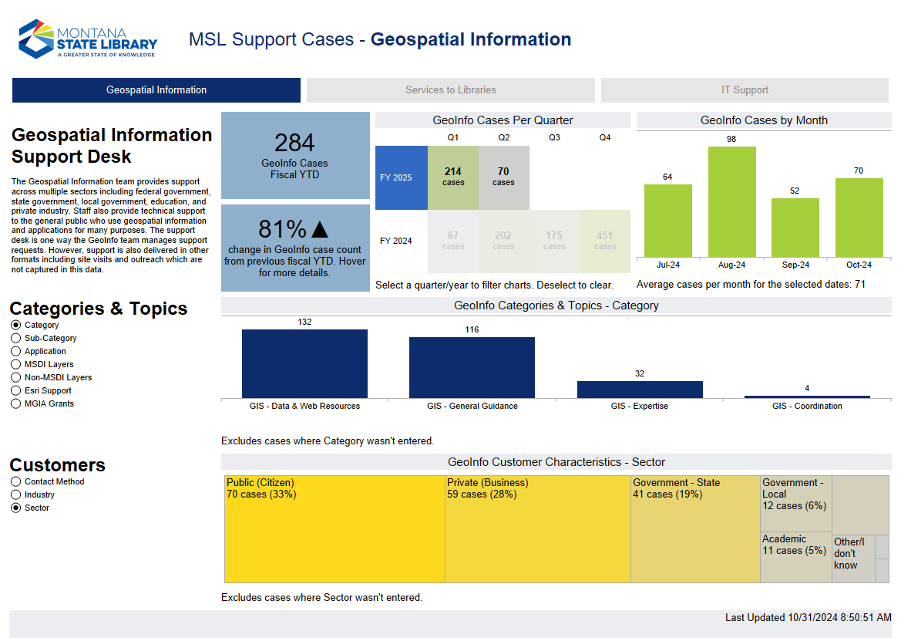Switch to the Services to Libraries tab
Image resolution: width=901 pixels, height=638 pixels.
pos(450,90)
